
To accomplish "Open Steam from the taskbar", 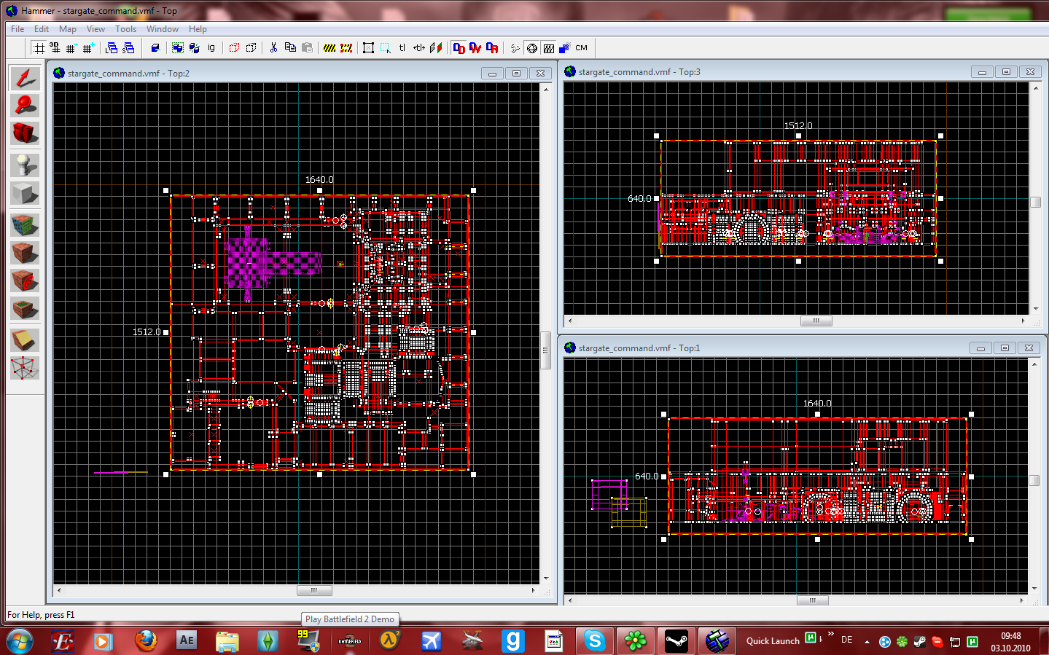I will coord(676,641).
